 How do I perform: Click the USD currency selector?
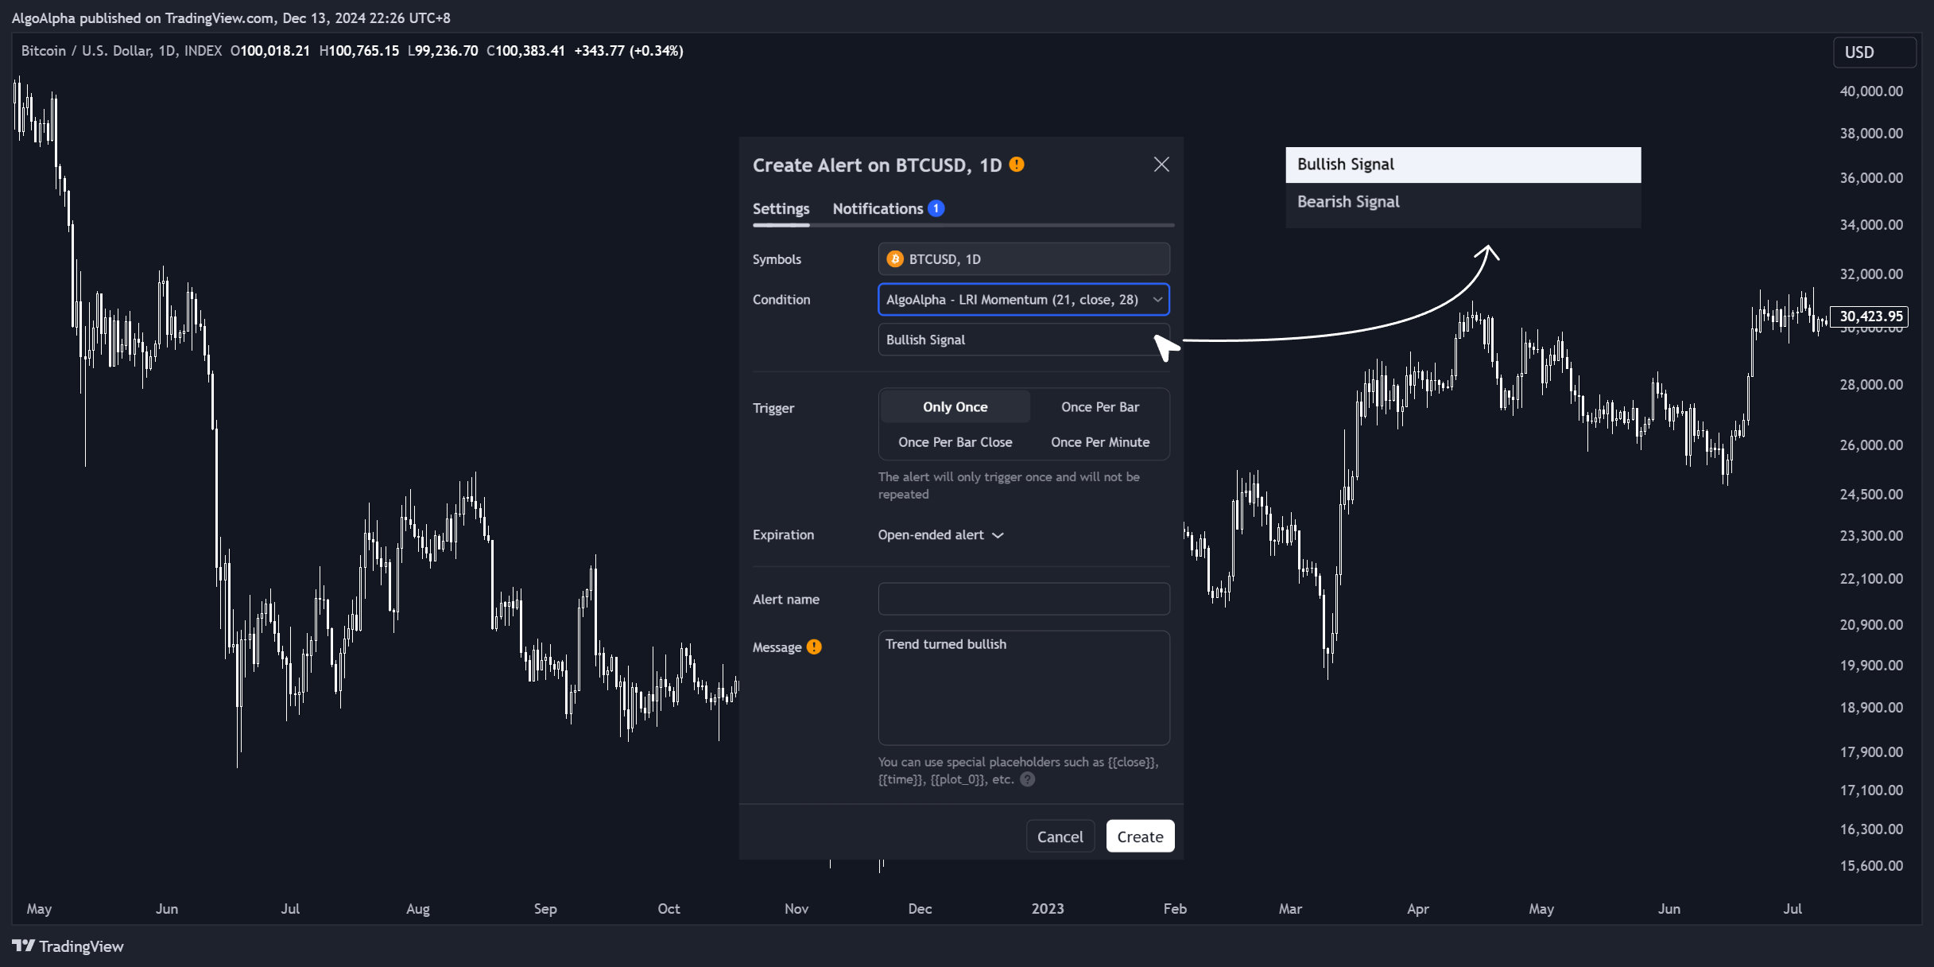coord(1874,52)
